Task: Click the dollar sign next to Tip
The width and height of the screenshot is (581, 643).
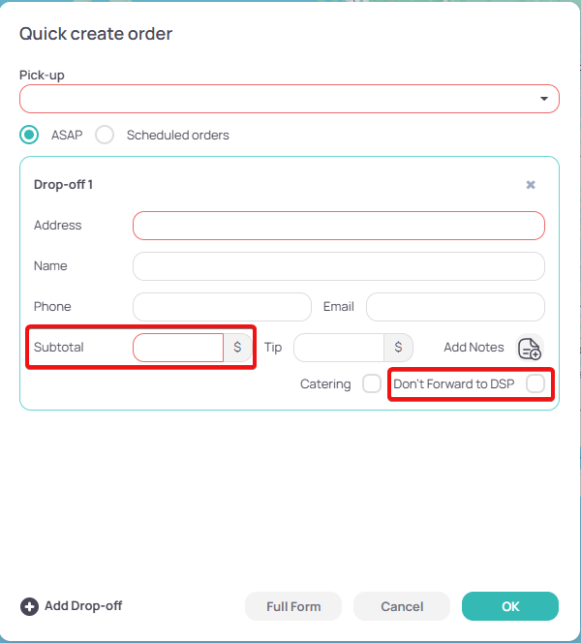Action: (398, 348)
